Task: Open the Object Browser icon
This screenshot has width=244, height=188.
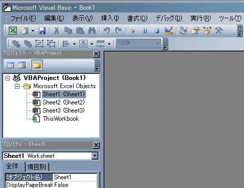Action: tap(207, 31)
